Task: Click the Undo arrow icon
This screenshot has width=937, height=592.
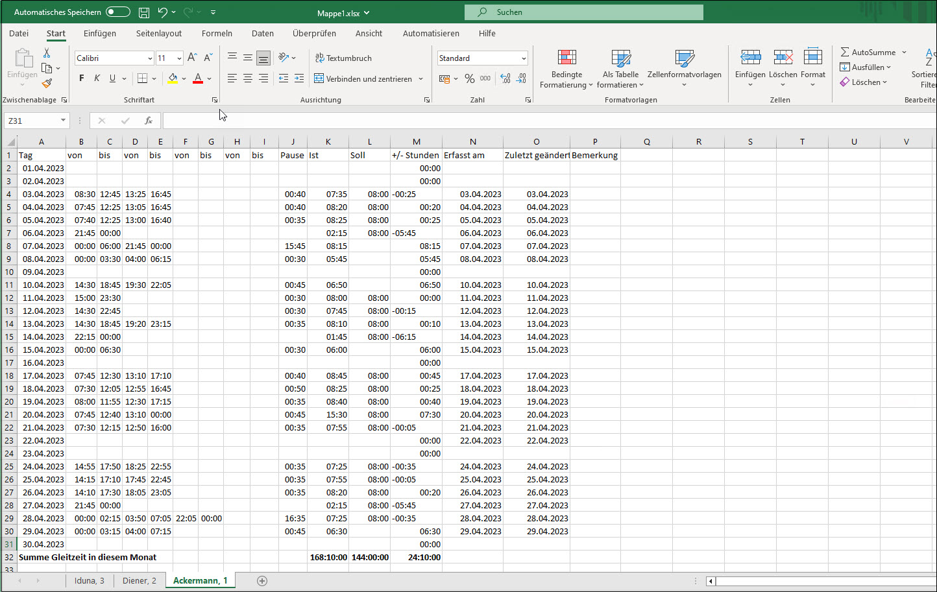Action: pos(163,12)
